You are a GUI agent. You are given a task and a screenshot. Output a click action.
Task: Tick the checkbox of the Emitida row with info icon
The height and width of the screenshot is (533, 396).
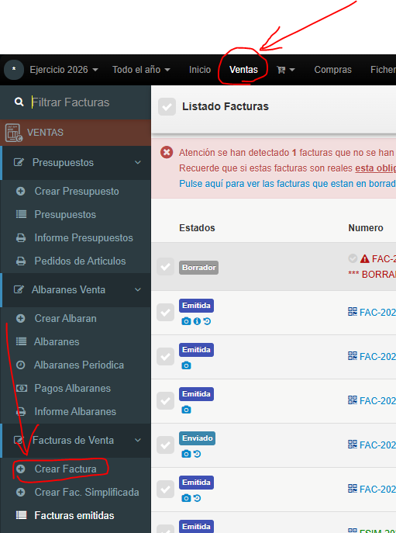click(x=165, y=313)
